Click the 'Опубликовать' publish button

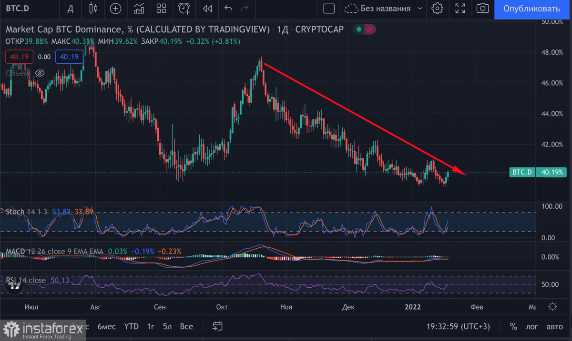pos(531,9)
